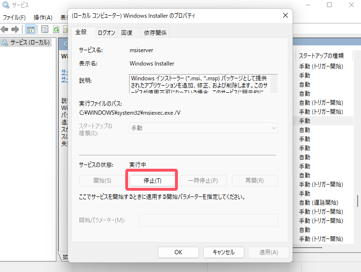Click the 停止(T) button
The image size is (361, 272).
(x=152, y=181)
